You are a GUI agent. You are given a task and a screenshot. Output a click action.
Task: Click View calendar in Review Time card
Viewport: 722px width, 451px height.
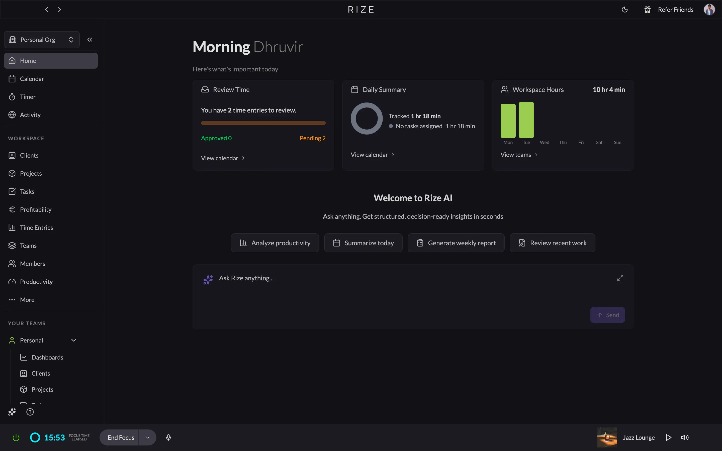point(223,158)
